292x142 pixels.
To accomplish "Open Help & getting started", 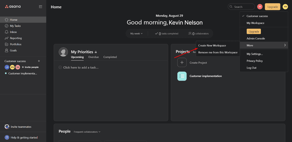I will pos(24,138).
